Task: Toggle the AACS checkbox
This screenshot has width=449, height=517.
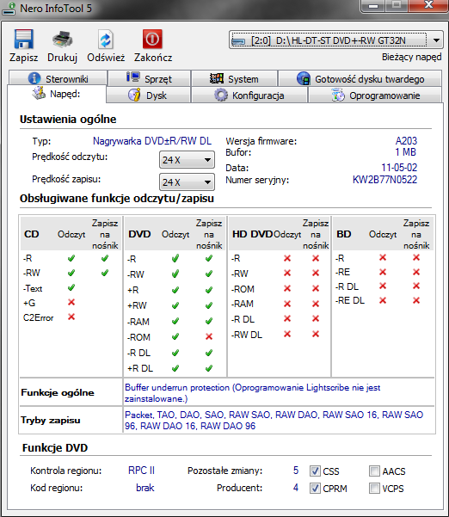Action: point(374,471)
